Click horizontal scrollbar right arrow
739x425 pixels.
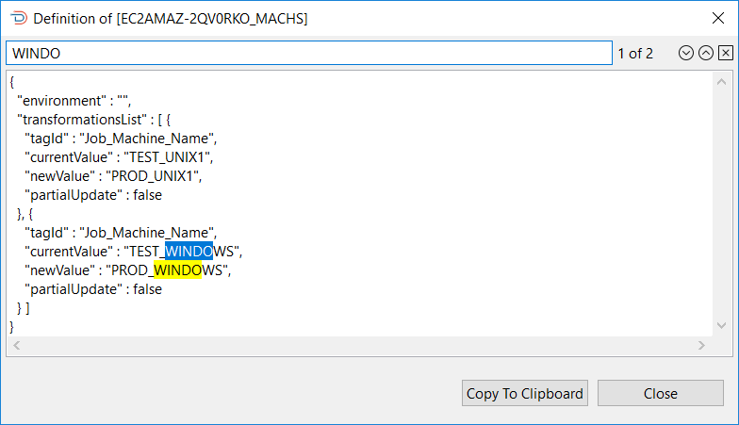(x=701, y=345)
